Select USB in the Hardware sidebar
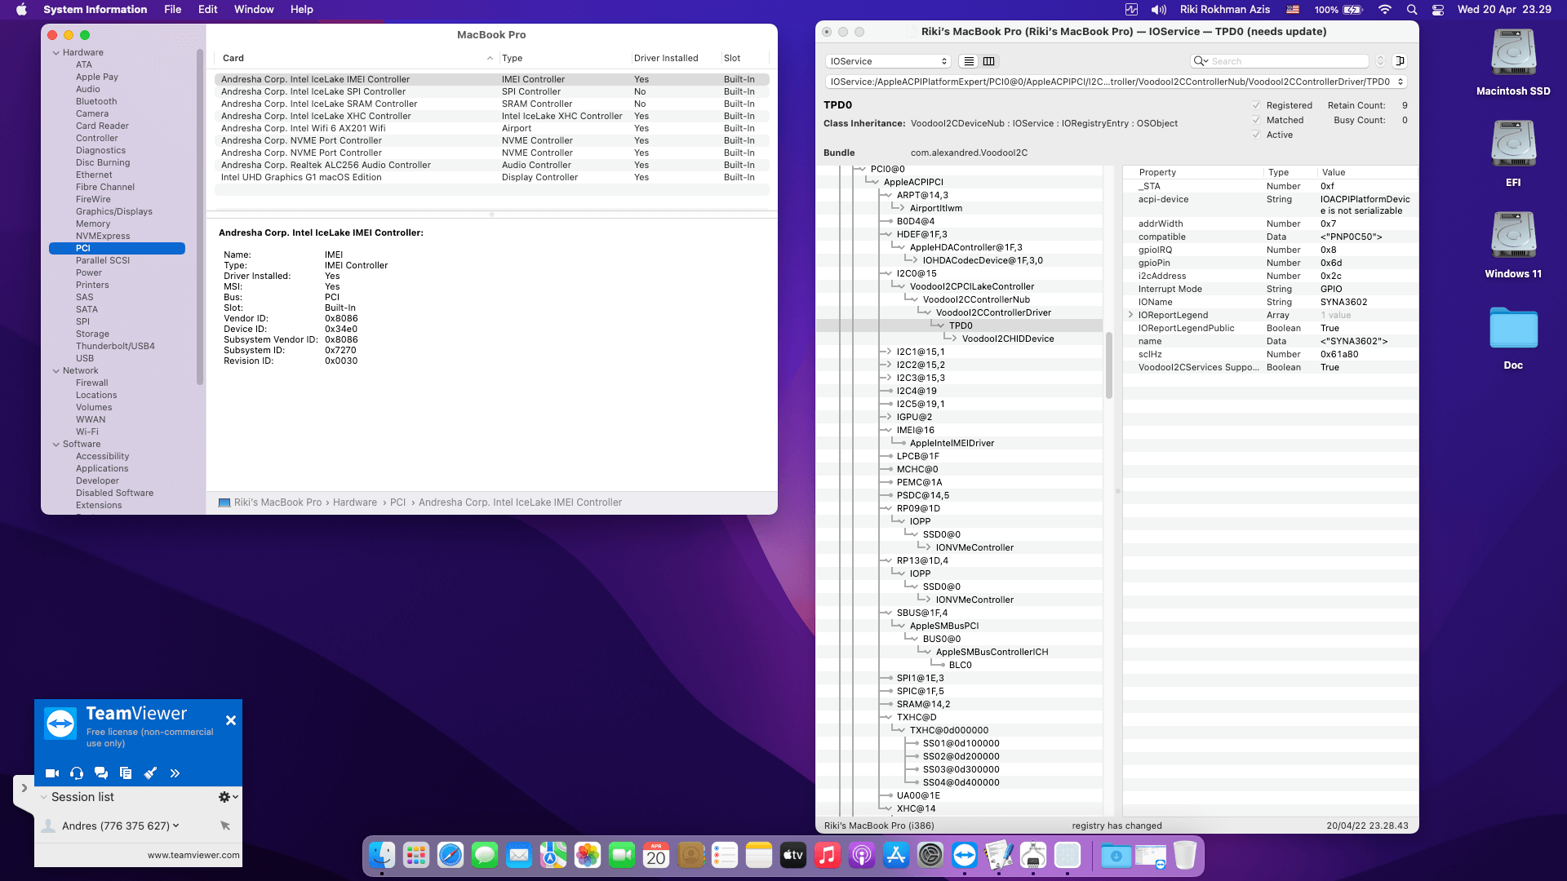Viewport: 1567px width, 881px height. click(85, 358)
